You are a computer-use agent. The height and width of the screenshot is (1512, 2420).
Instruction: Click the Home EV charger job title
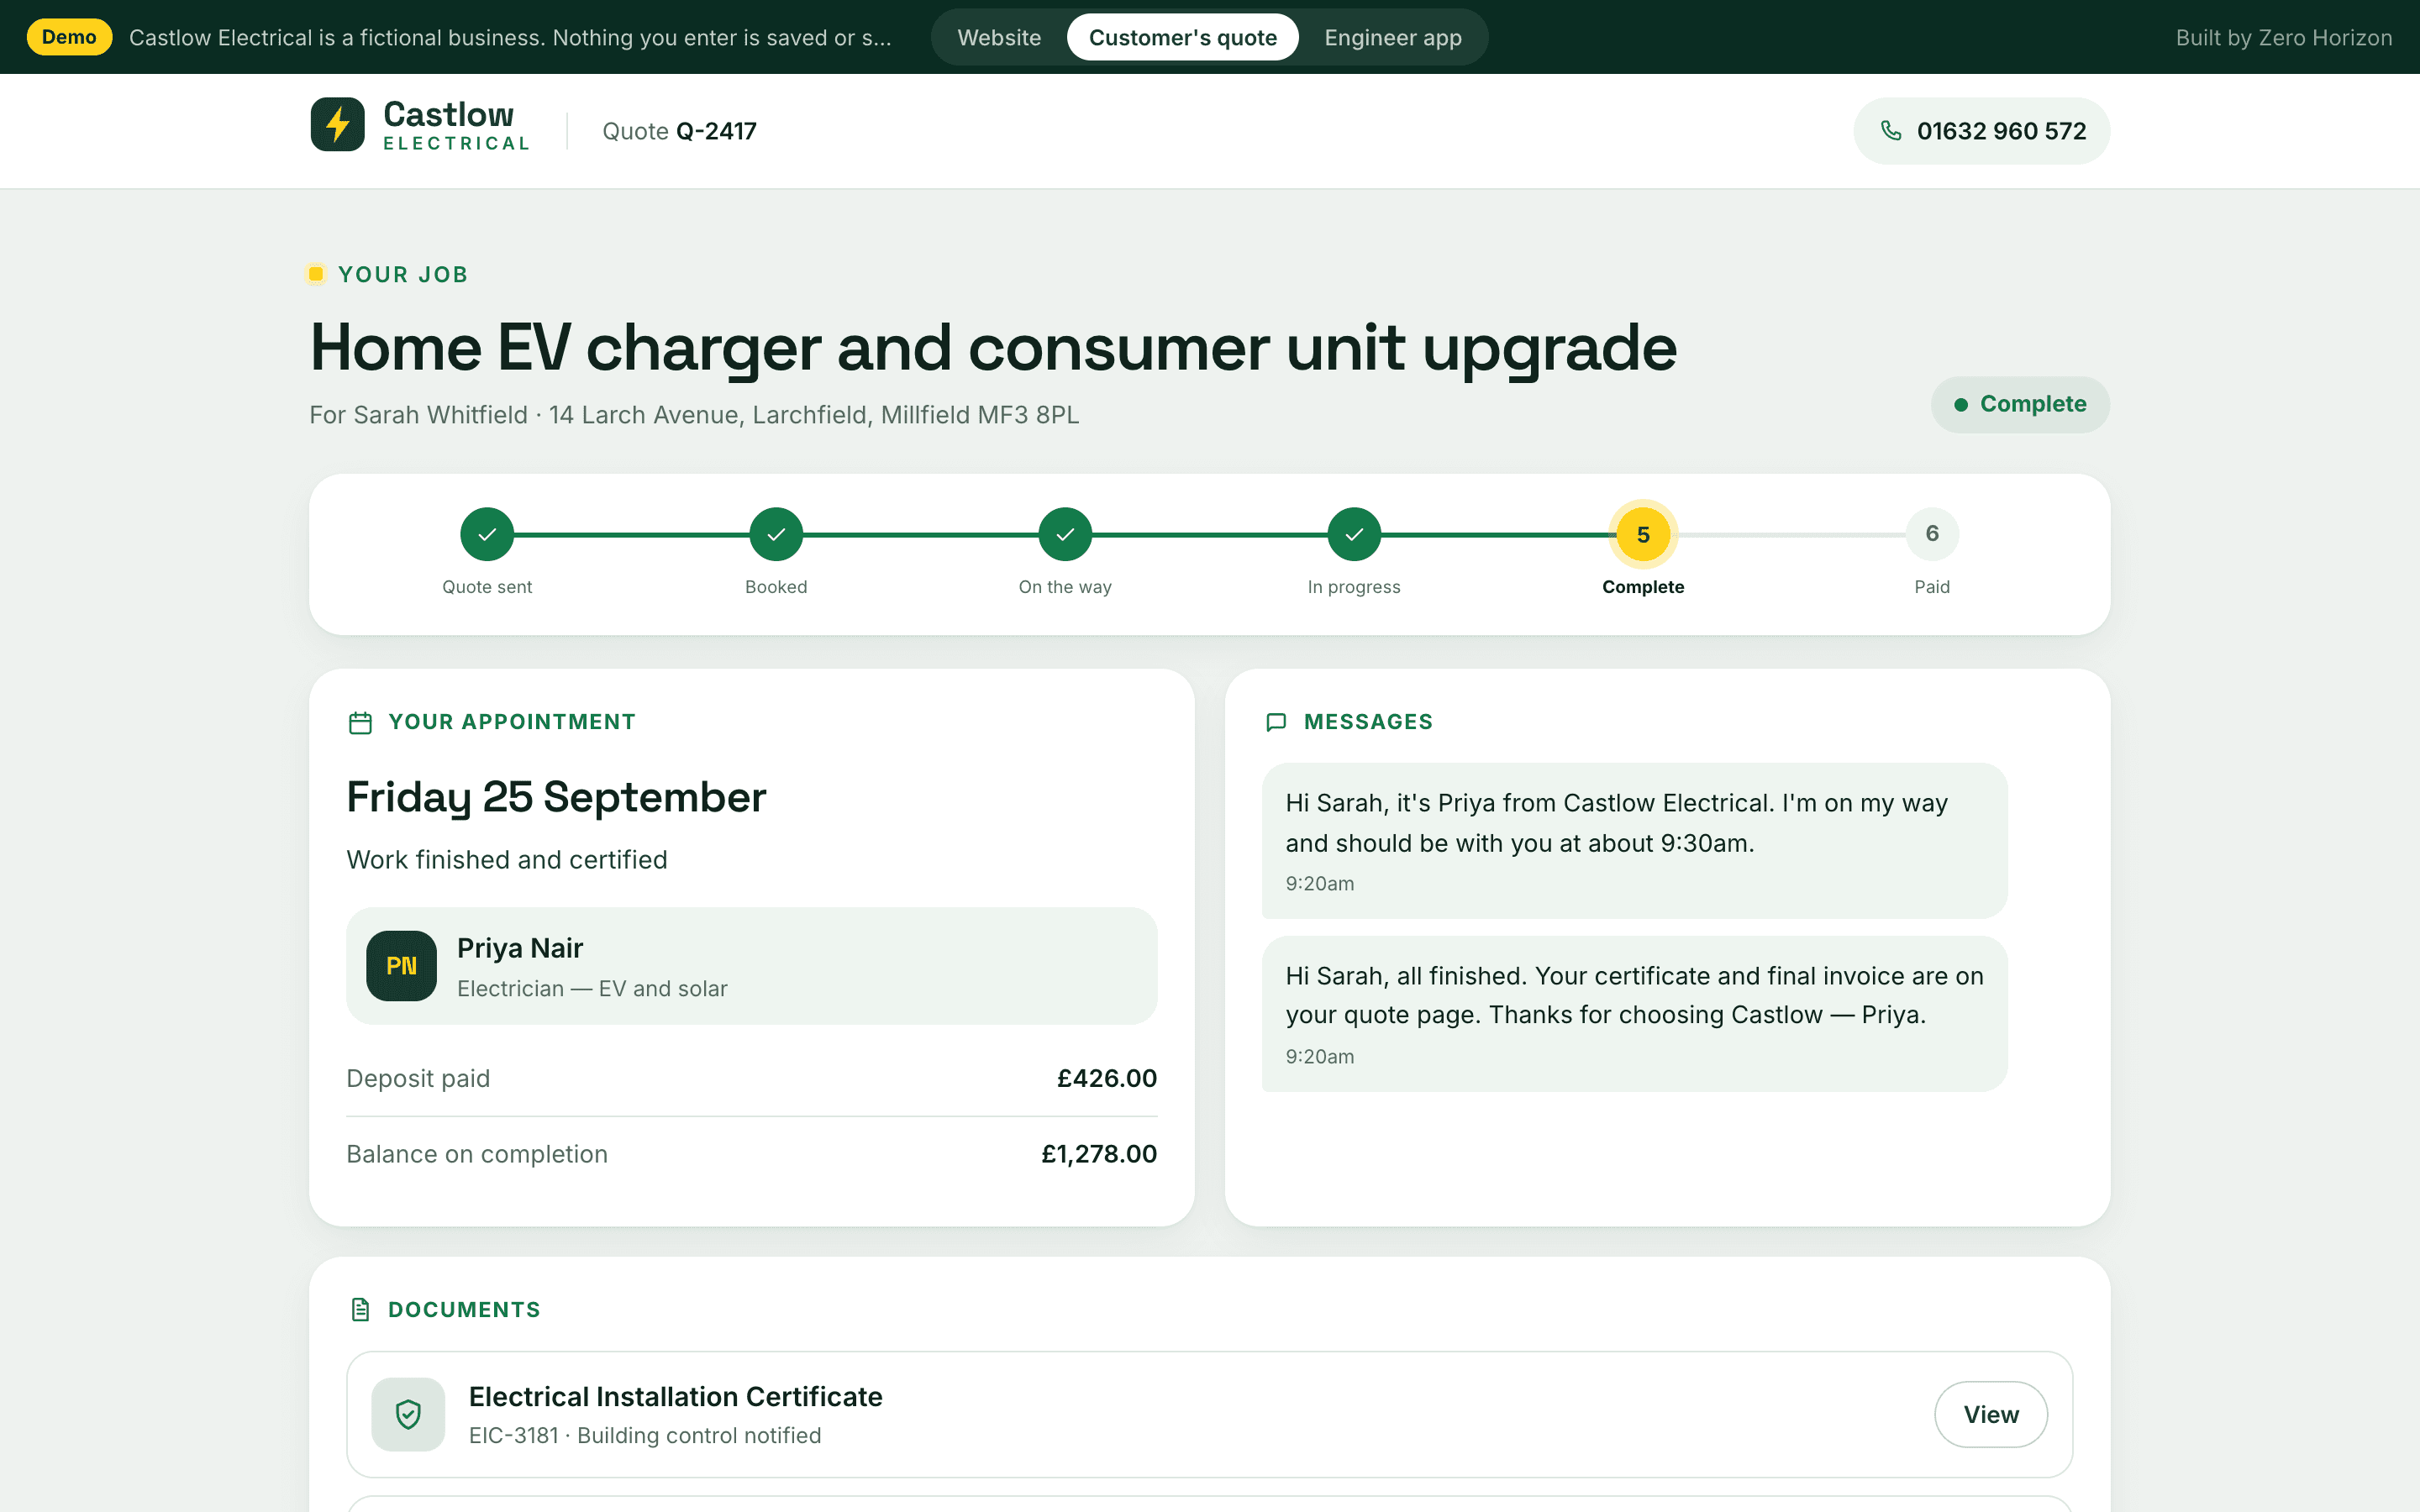pos(993,348)
